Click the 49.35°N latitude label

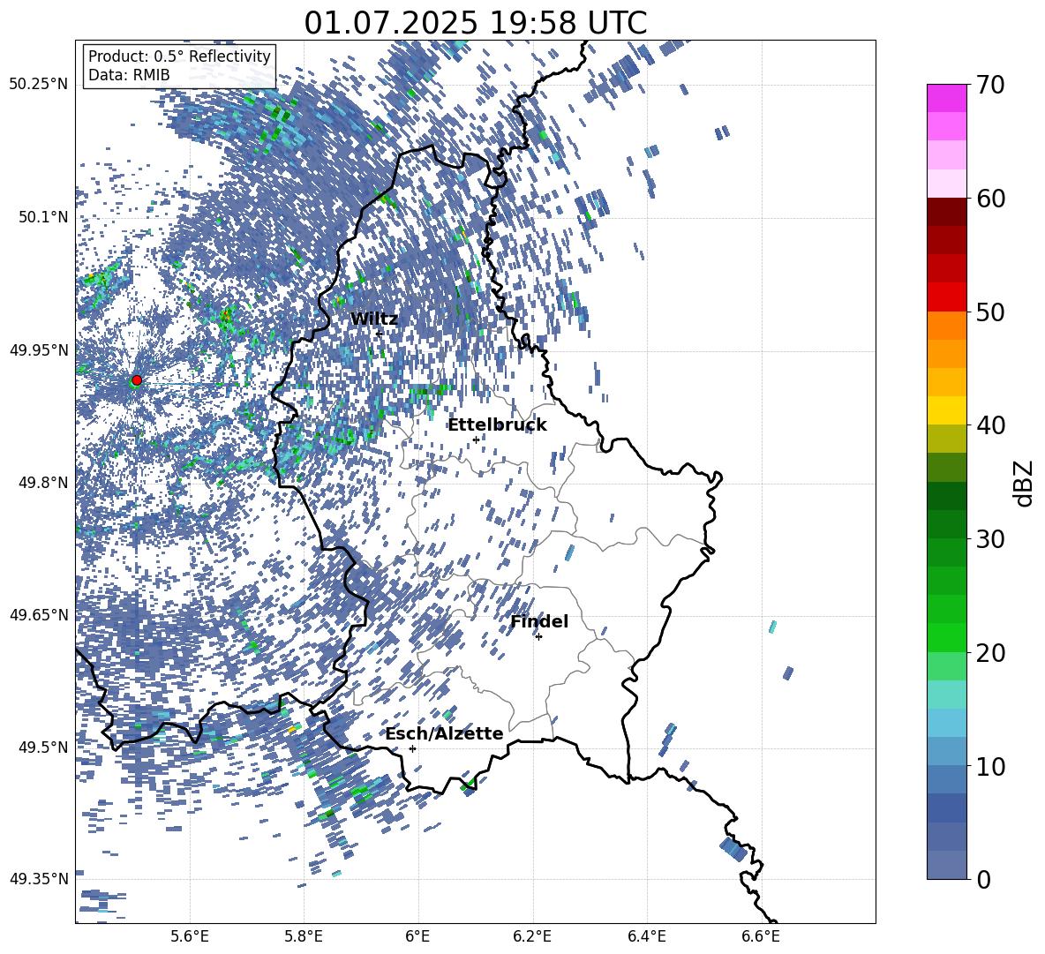[x=39, y=879]
